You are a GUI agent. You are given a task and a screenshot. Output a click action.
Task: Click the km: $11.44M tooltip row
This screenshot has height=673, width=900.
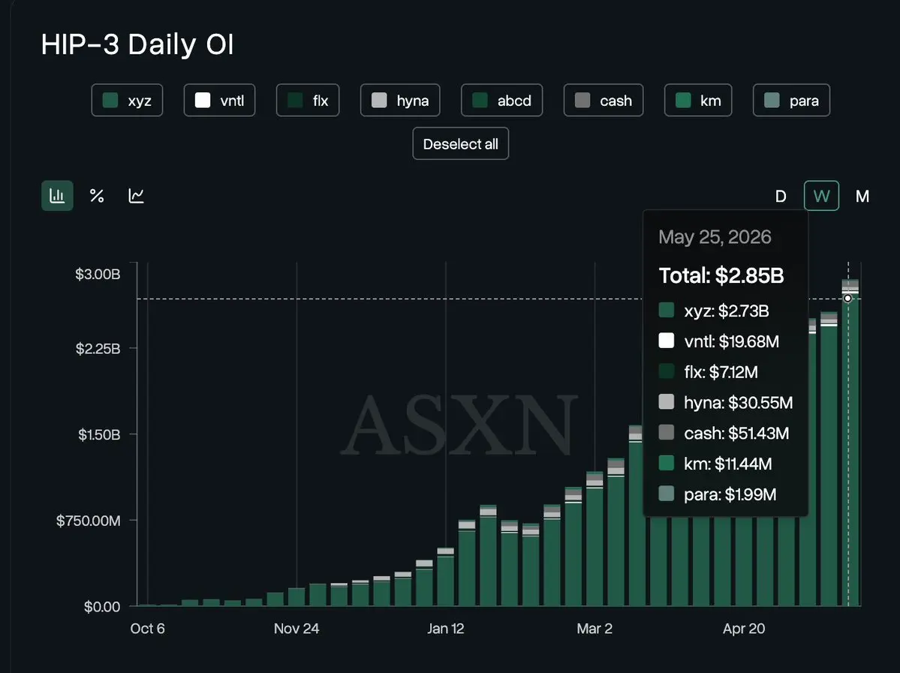pyautogui.click(x=715, y=464)
